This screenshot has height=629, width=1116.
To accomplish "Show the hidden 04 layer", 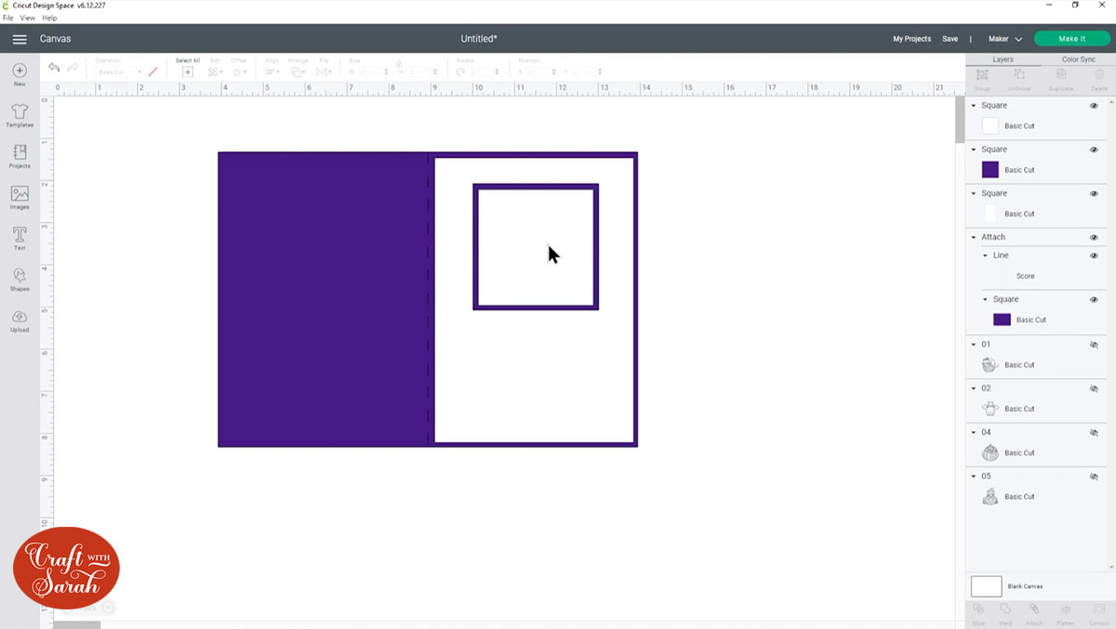I will pos(1094,432).
